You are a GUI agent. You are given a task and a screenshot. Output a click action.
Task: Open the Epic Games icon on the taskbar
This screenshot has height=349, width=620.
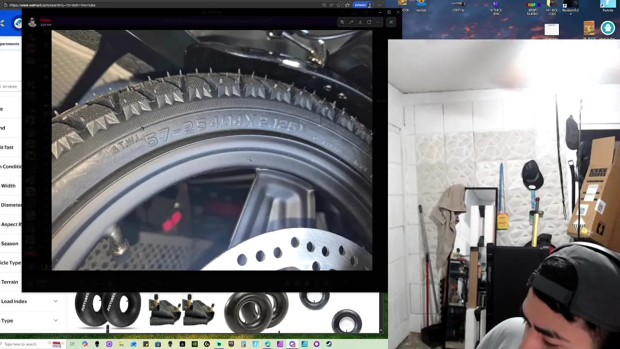pos(231,344)
